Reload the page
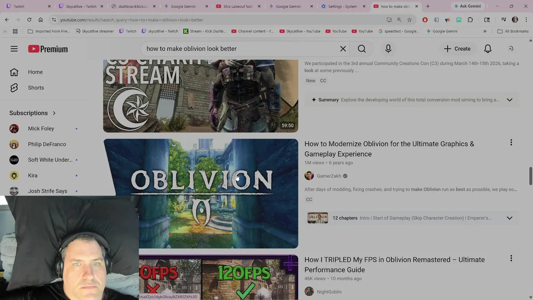Screen dimensions: 533x300 tap(29, 20)
